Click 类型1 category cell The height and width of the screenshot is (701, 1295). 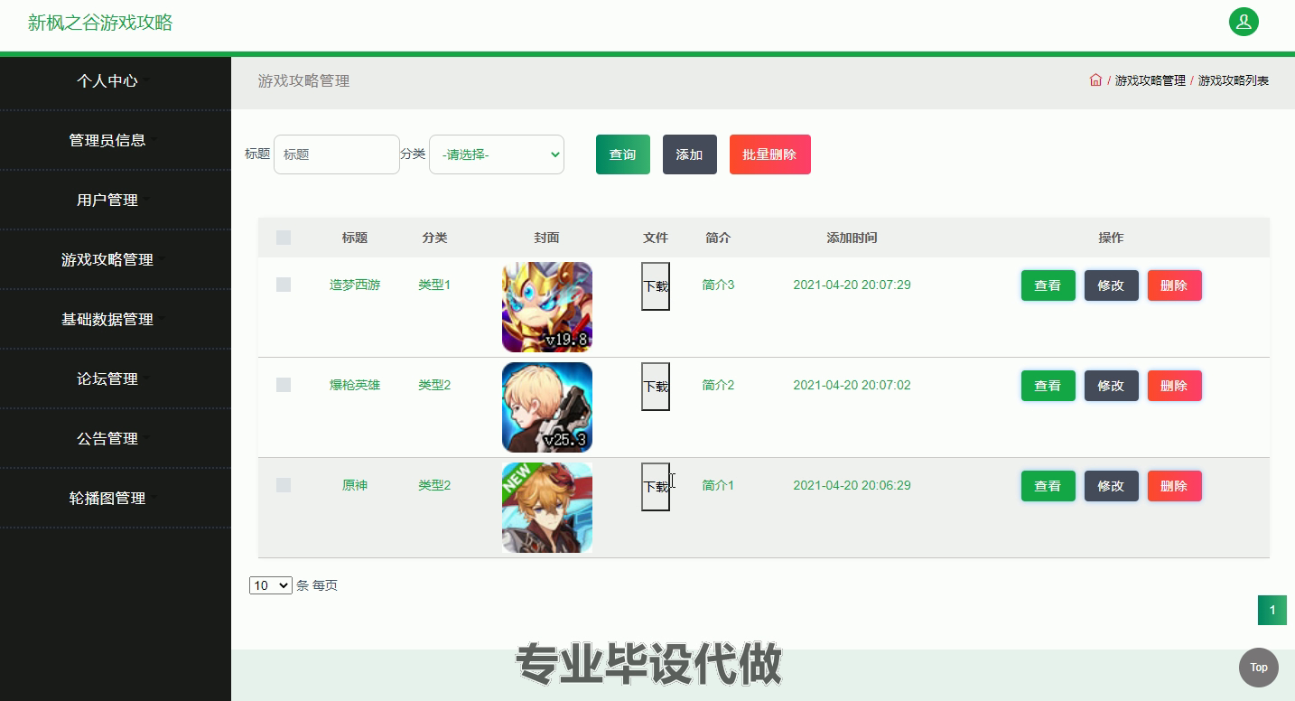click(434, 285)
